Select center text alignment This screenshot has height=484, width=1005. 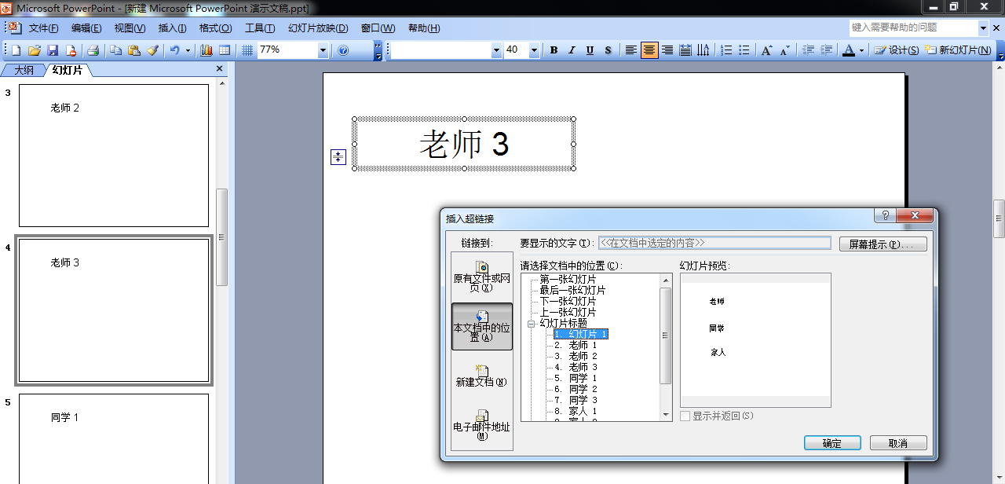(649, 50)
